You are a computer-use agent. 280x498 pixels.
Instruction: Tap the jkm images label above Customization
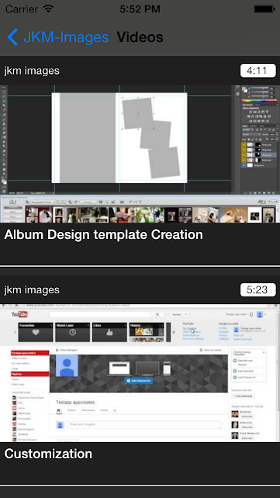coord(32,290)
